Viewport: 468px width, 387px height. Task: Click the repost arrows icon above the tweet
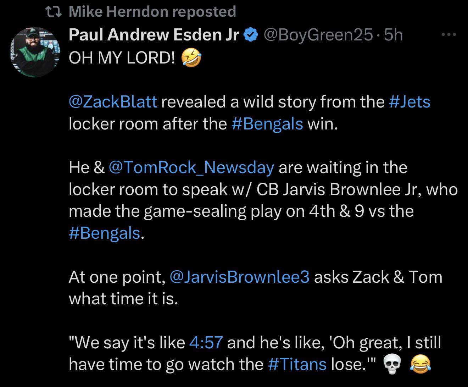(54, 12)
